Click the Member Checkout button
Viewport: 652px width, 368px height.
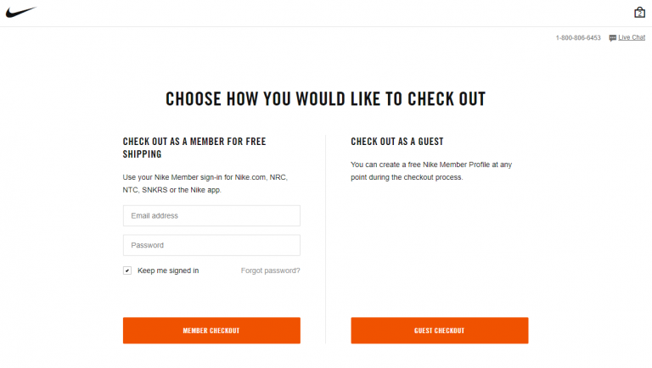211,331
